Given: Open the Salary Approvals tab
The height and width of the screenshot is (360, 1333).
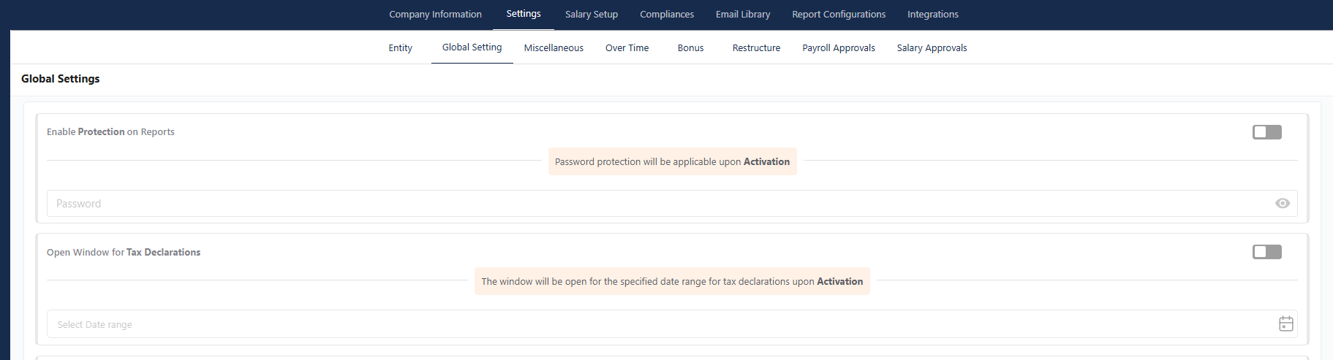Looking at the screenshot, I should (932, 48).
